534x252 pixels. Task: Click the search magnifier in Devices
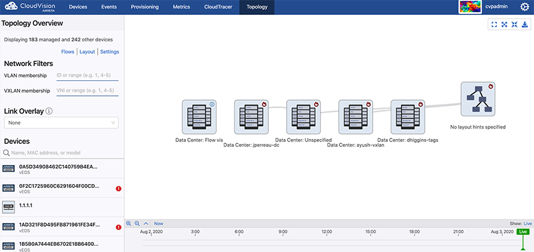tap(6, 153)
